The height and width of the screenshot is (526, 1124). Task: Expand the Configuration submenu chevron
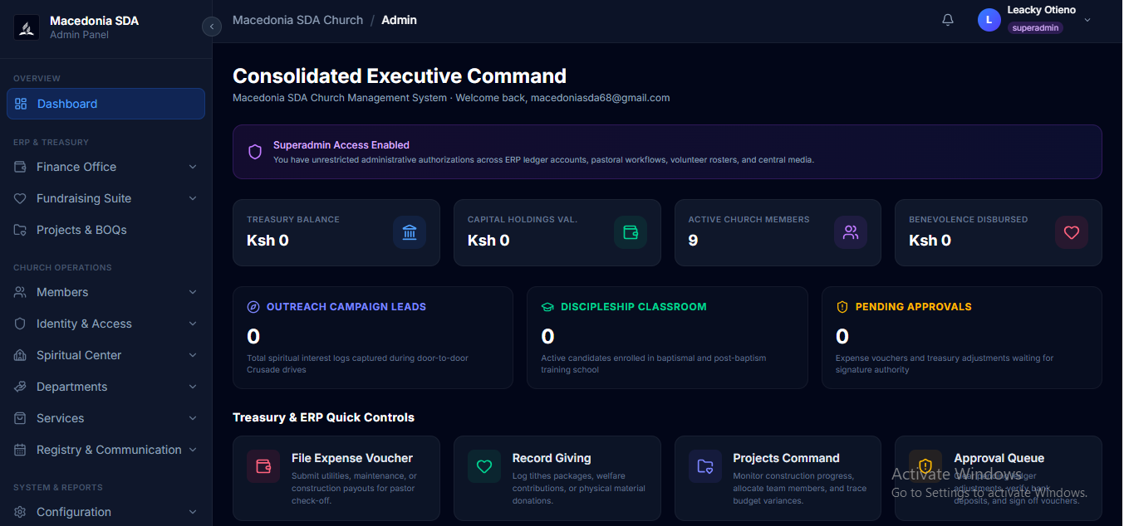tap(193, 512)
